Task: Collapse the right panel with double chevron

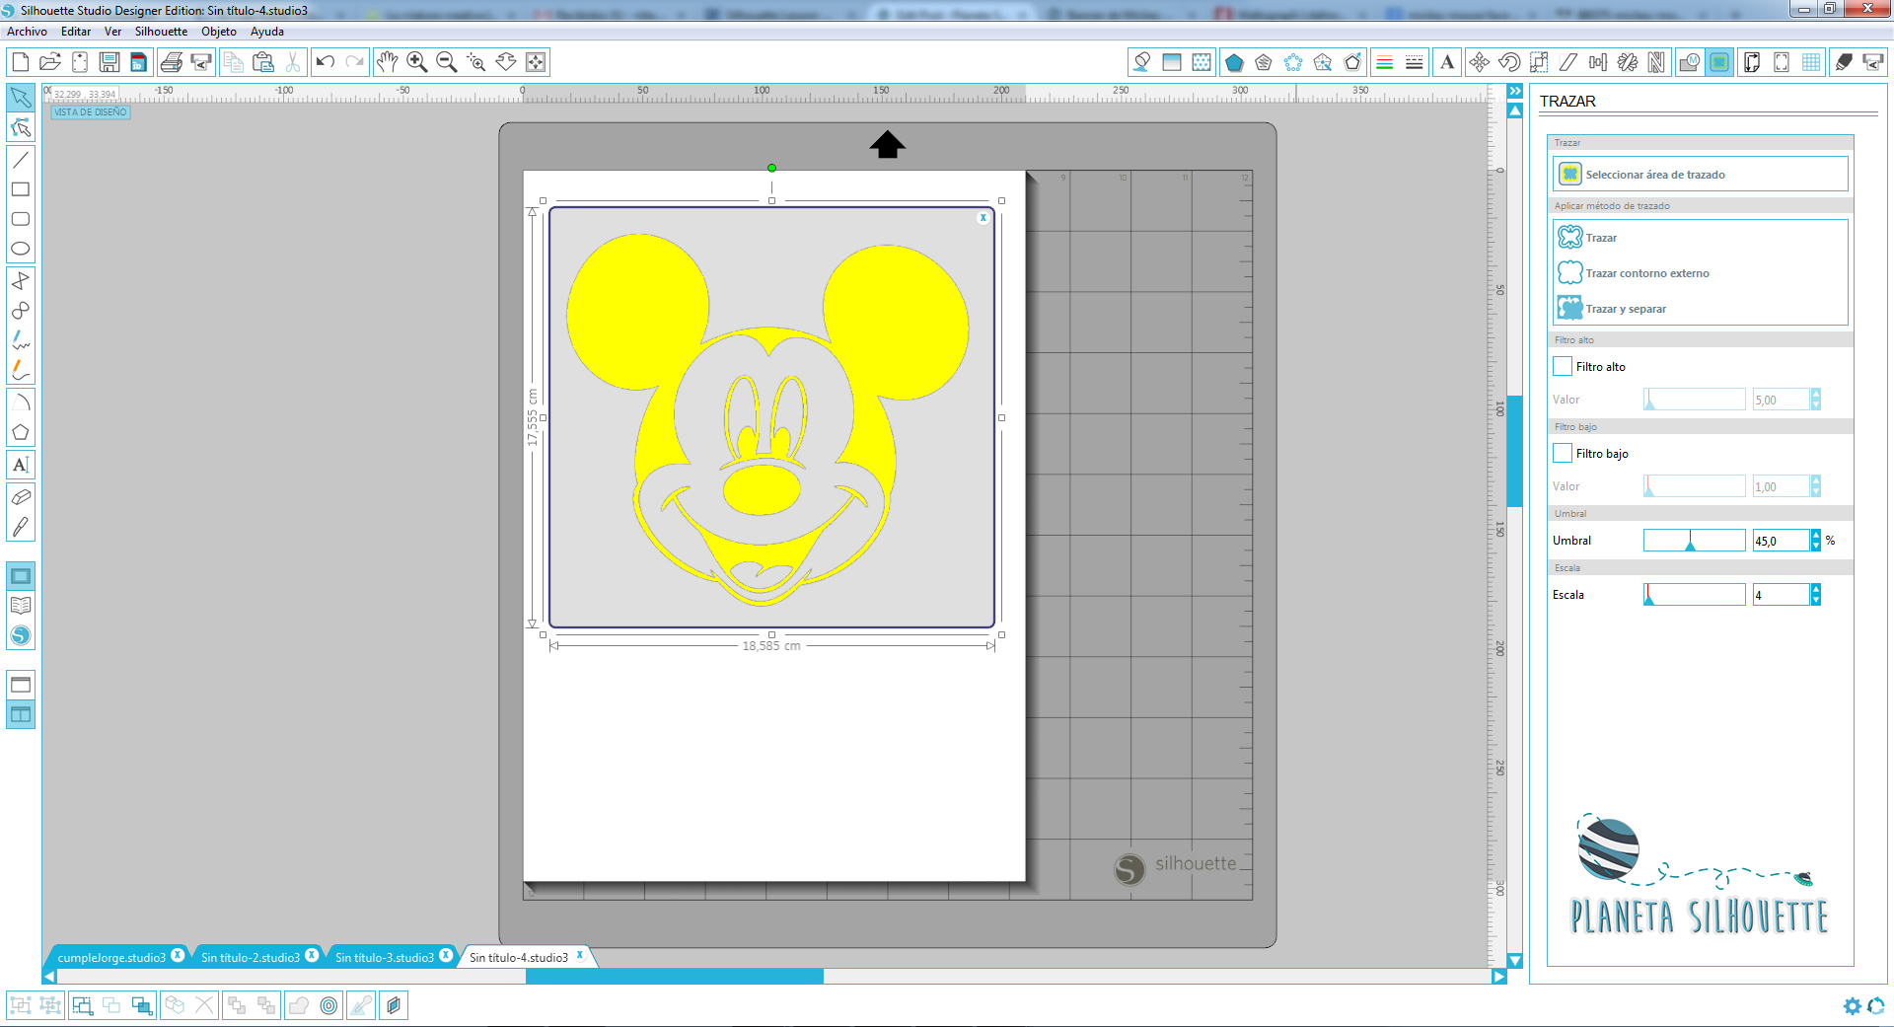Action: [1515, 91]
